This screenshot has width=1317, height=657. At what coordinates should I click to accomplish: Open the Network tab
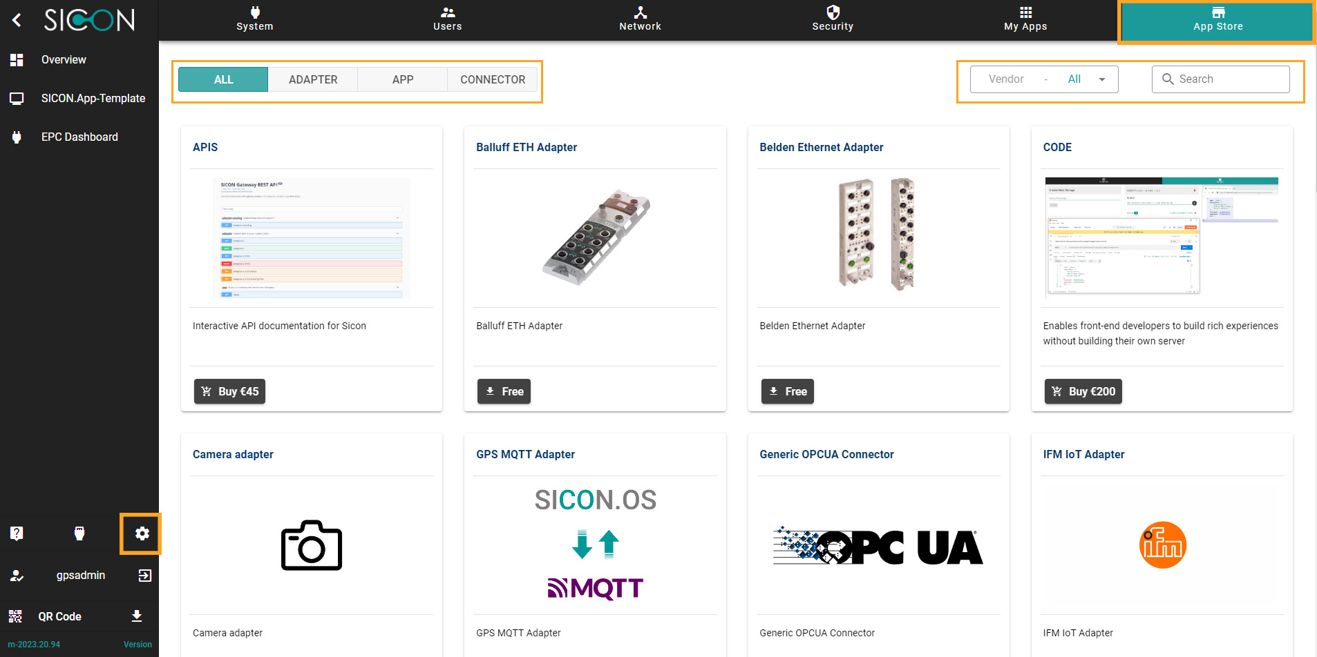(x=640, y=19)
